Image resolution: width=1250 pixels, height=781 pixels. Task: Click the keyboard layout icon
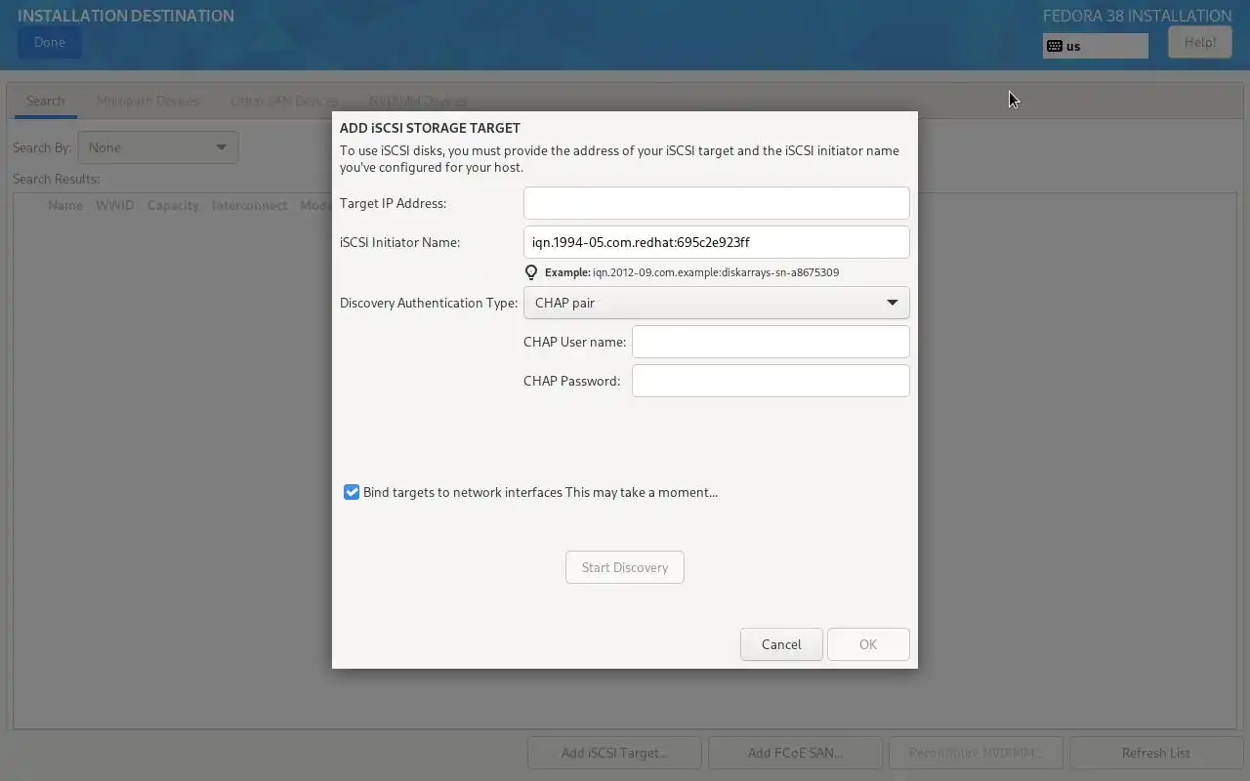tap(1054, 46)
